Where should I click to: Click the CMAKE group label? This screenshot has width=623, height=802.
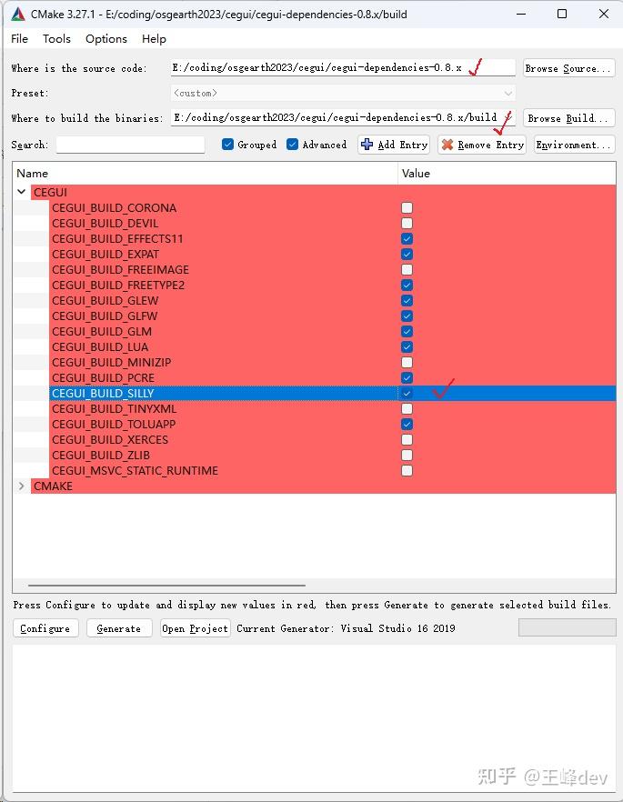[53, 486]
